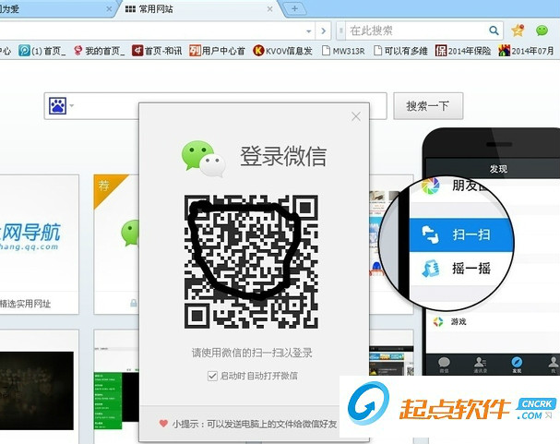Select 摇一摇 in the phone illustration

point(460,269)
